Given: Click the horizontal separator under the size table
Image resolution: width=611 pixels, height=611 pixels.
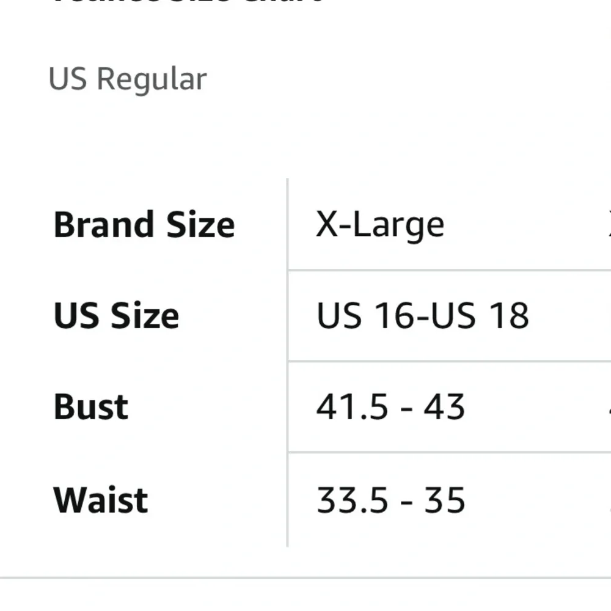Looking at the screenshot, I should coord(305,577).
